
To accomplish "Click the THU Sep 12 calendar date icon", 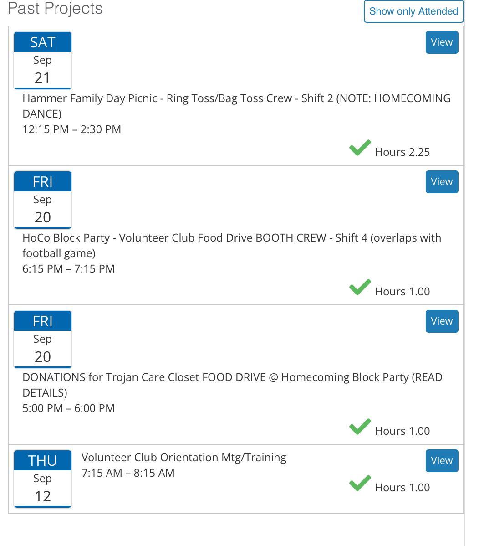I will (43, 479).
